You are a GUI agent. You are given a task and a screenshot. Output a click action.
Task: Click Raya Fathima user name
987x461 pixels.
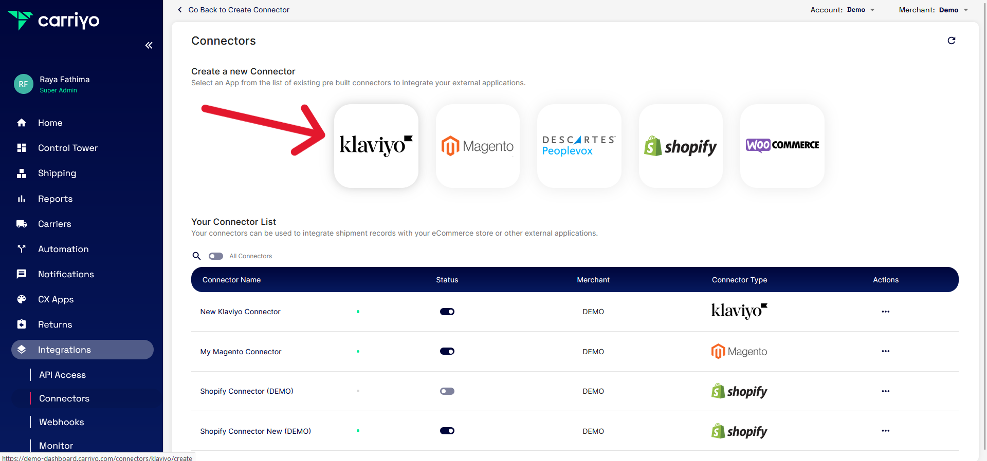point(65,80)
